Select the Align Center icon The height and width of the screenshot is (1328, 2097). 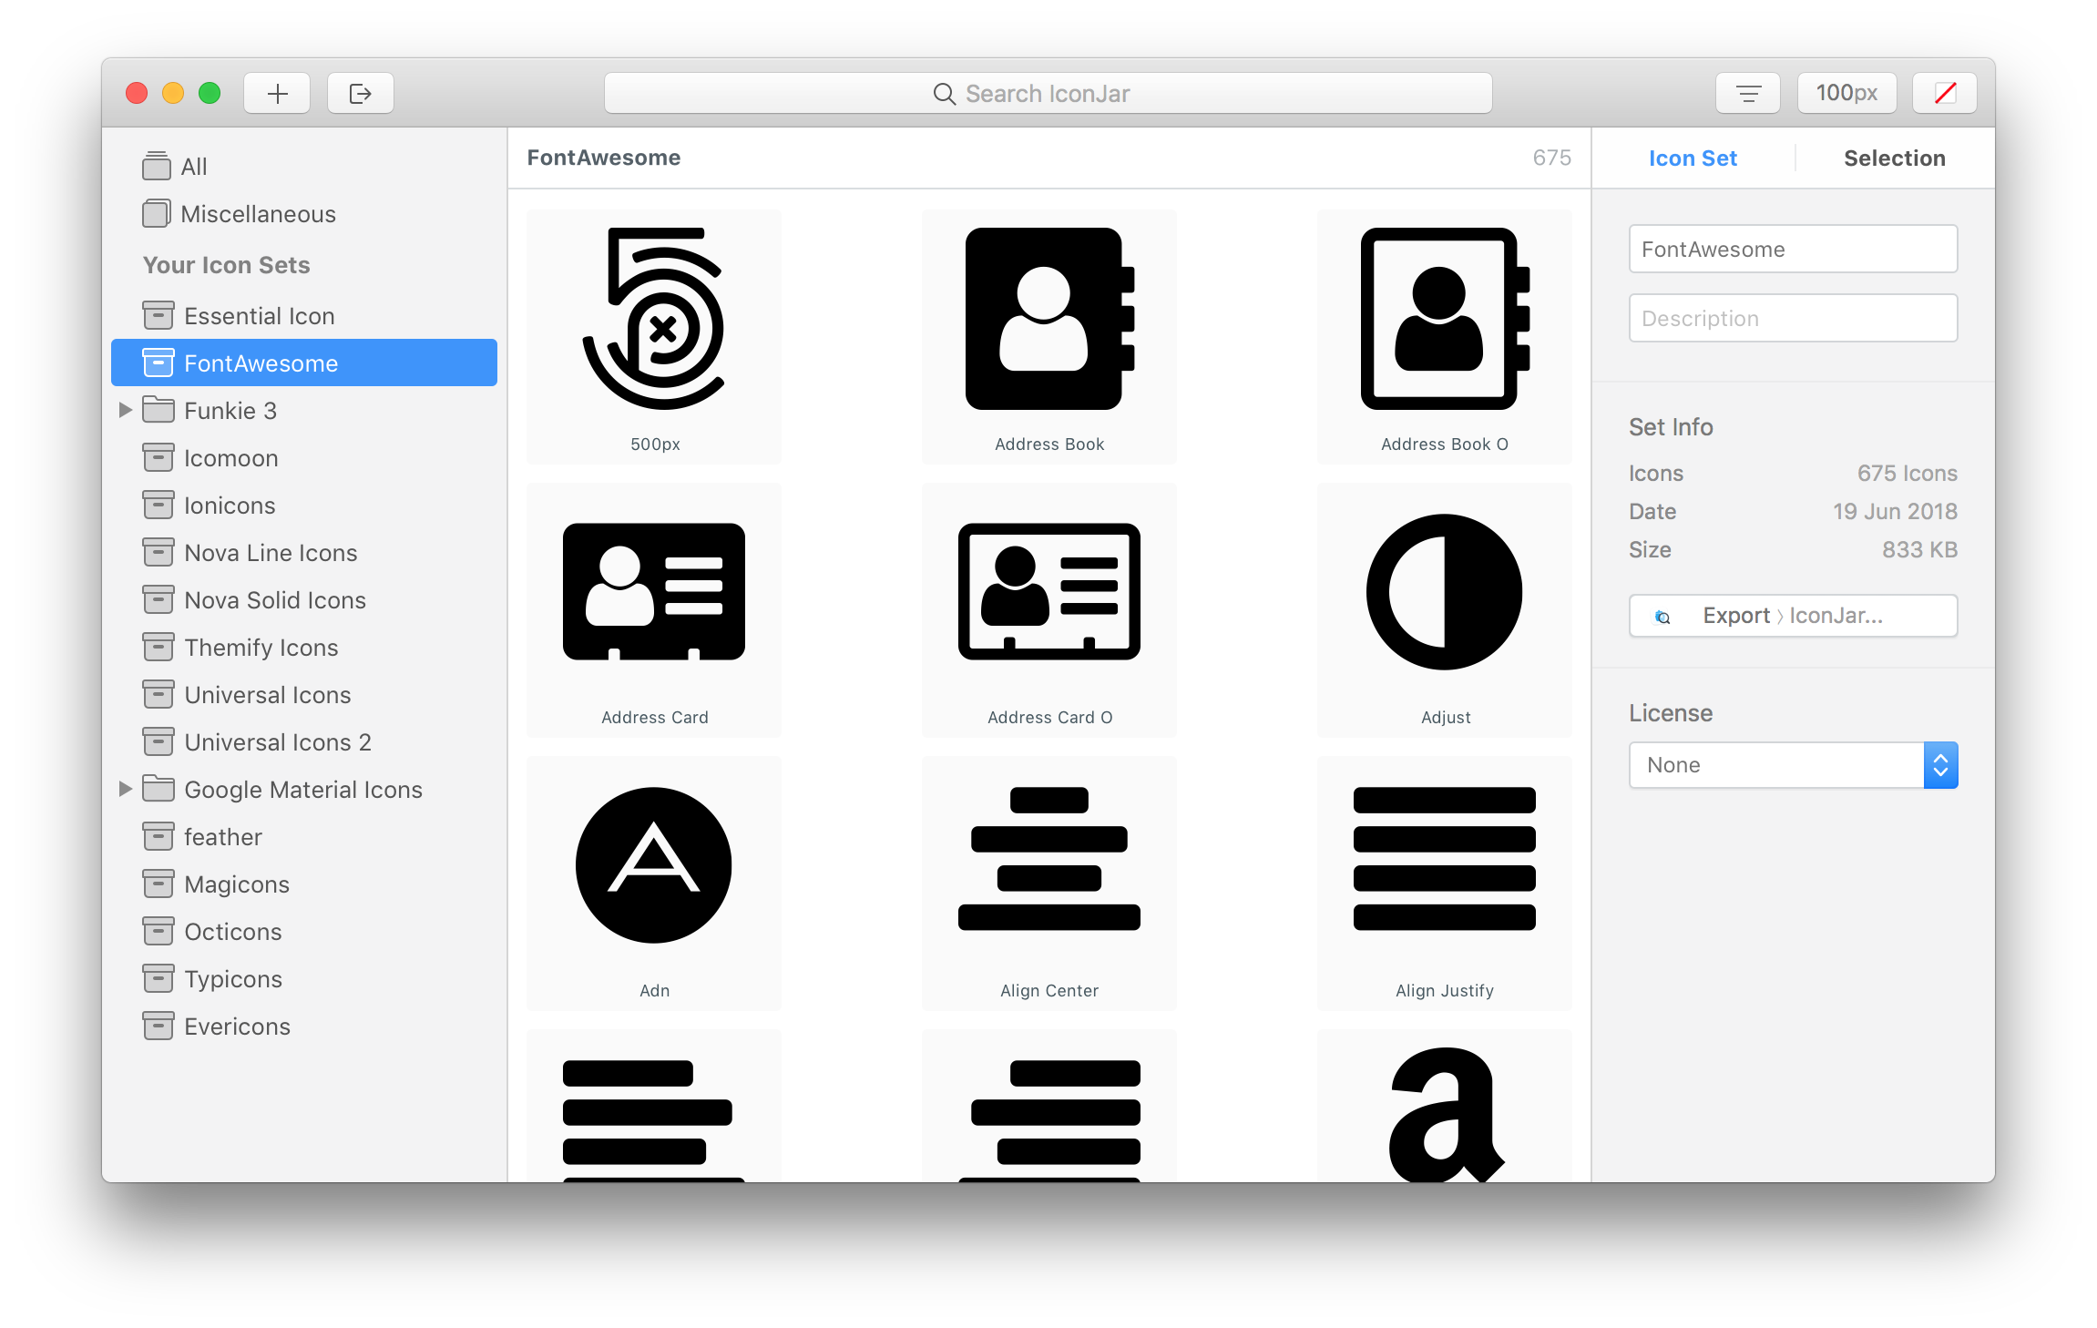coord(1049,884)
